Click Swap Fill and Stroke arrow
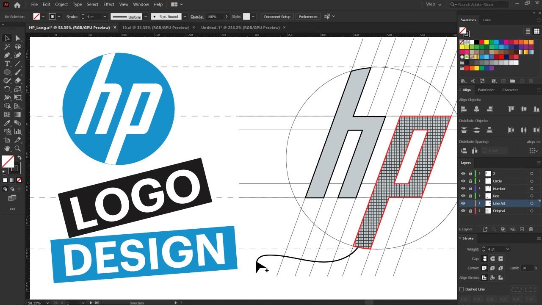Screen dimensions: 542x305 tap(19, 158)
